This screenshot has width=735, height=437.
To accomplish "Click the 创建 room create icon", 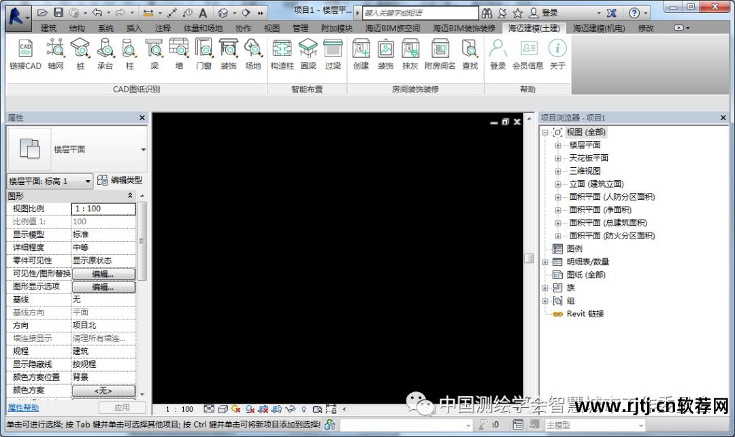I will [x=361, y=54].
